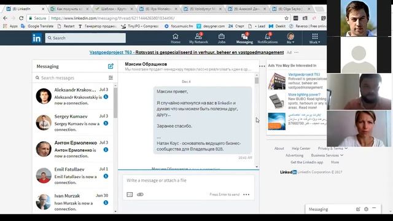Click the conversation scrollbar thumb
393x221 pixels.
coord(257,80)
